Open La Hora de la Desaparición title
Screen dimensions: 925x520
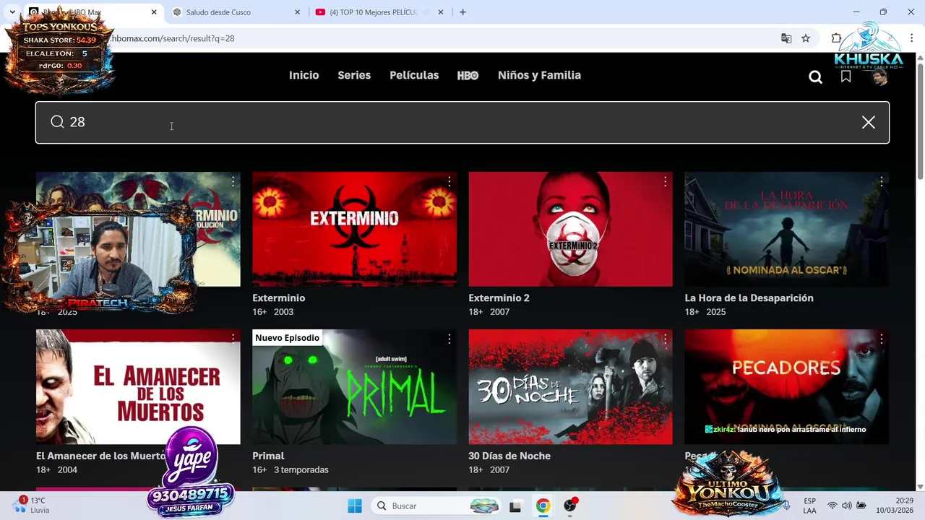(749, 298)
